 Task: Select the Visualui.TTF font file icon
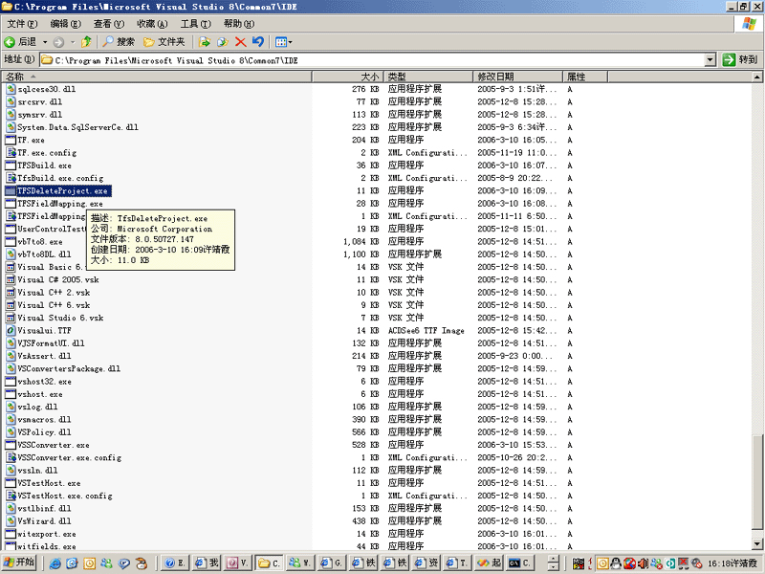[x=11, y=330]
